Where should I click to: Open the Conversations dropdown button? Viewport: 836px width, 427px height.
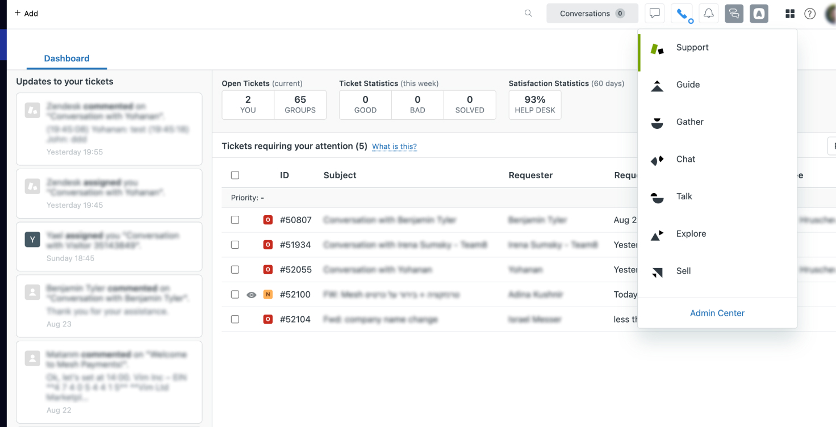tap(592, 14)
